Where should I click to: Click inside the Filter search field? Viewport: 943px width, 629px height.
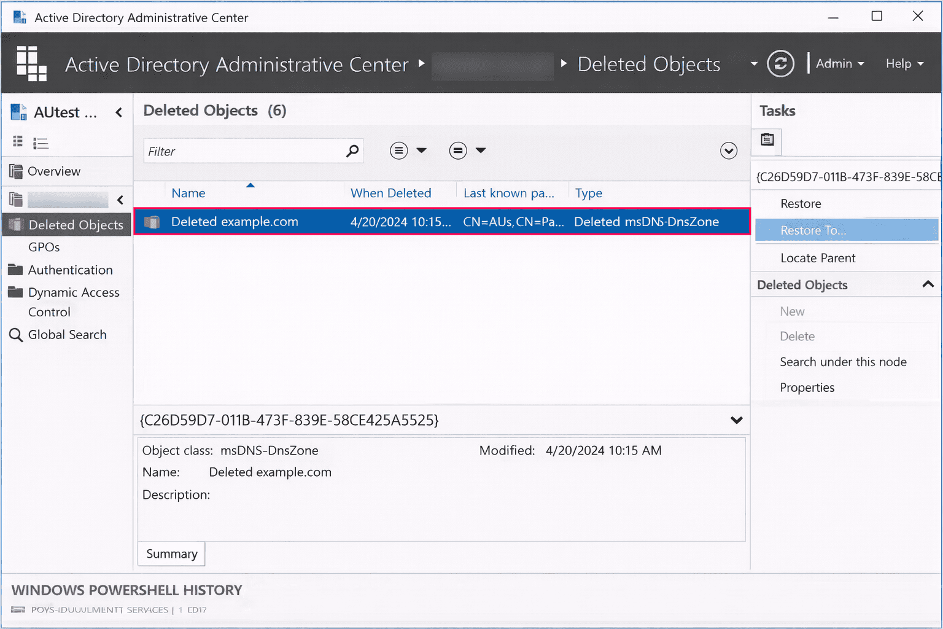pos(246,150)
